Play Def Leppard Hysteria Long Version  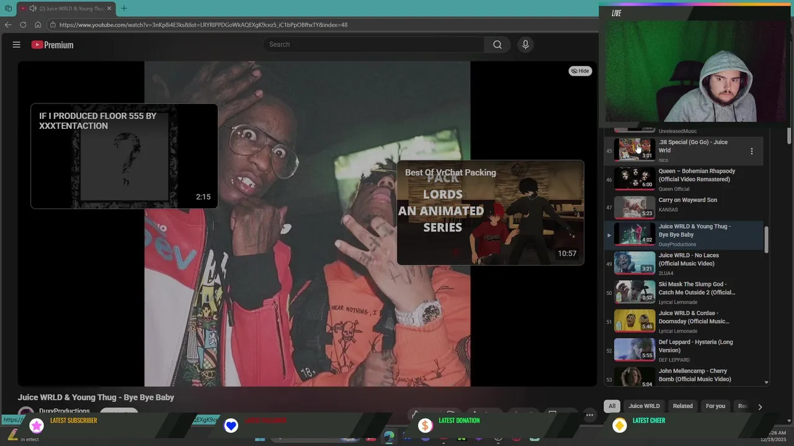click(x=684, y=351)
